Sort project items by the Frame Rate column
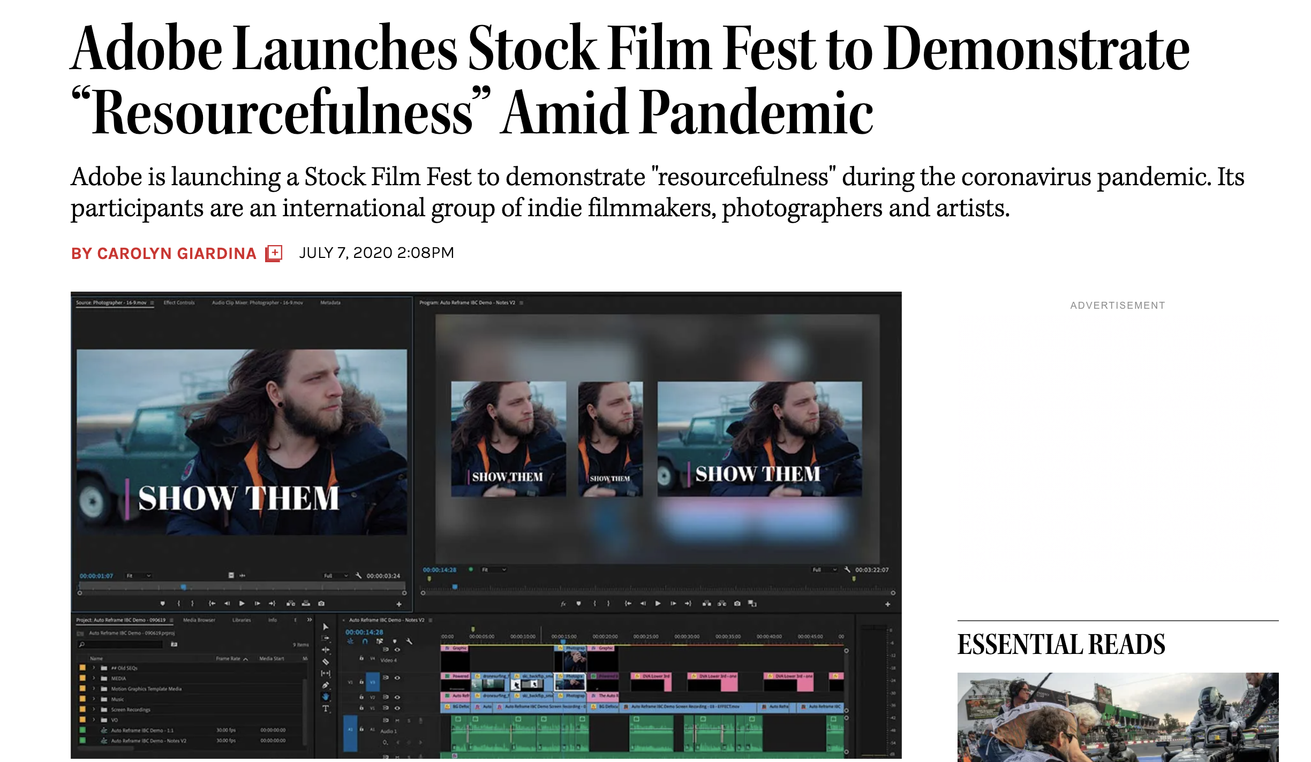The image size is (1311, 762). pyautogui.click(x=229, y=659)
